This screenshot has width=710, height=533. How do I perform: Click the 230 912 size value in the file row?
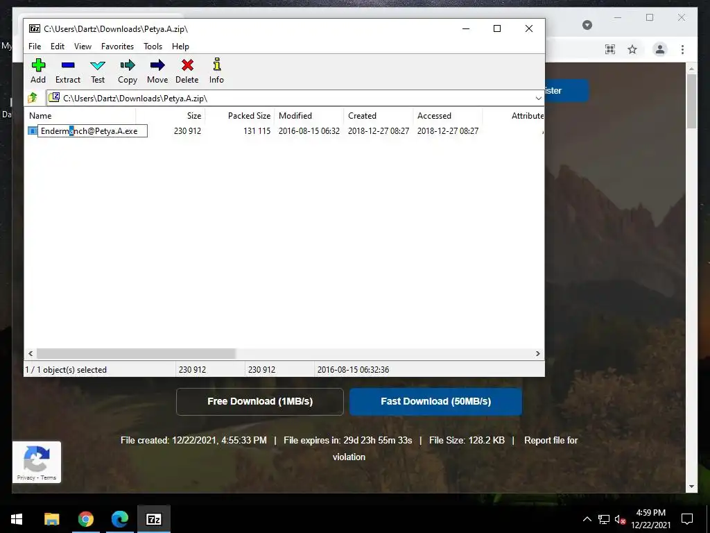click(187, 131)
